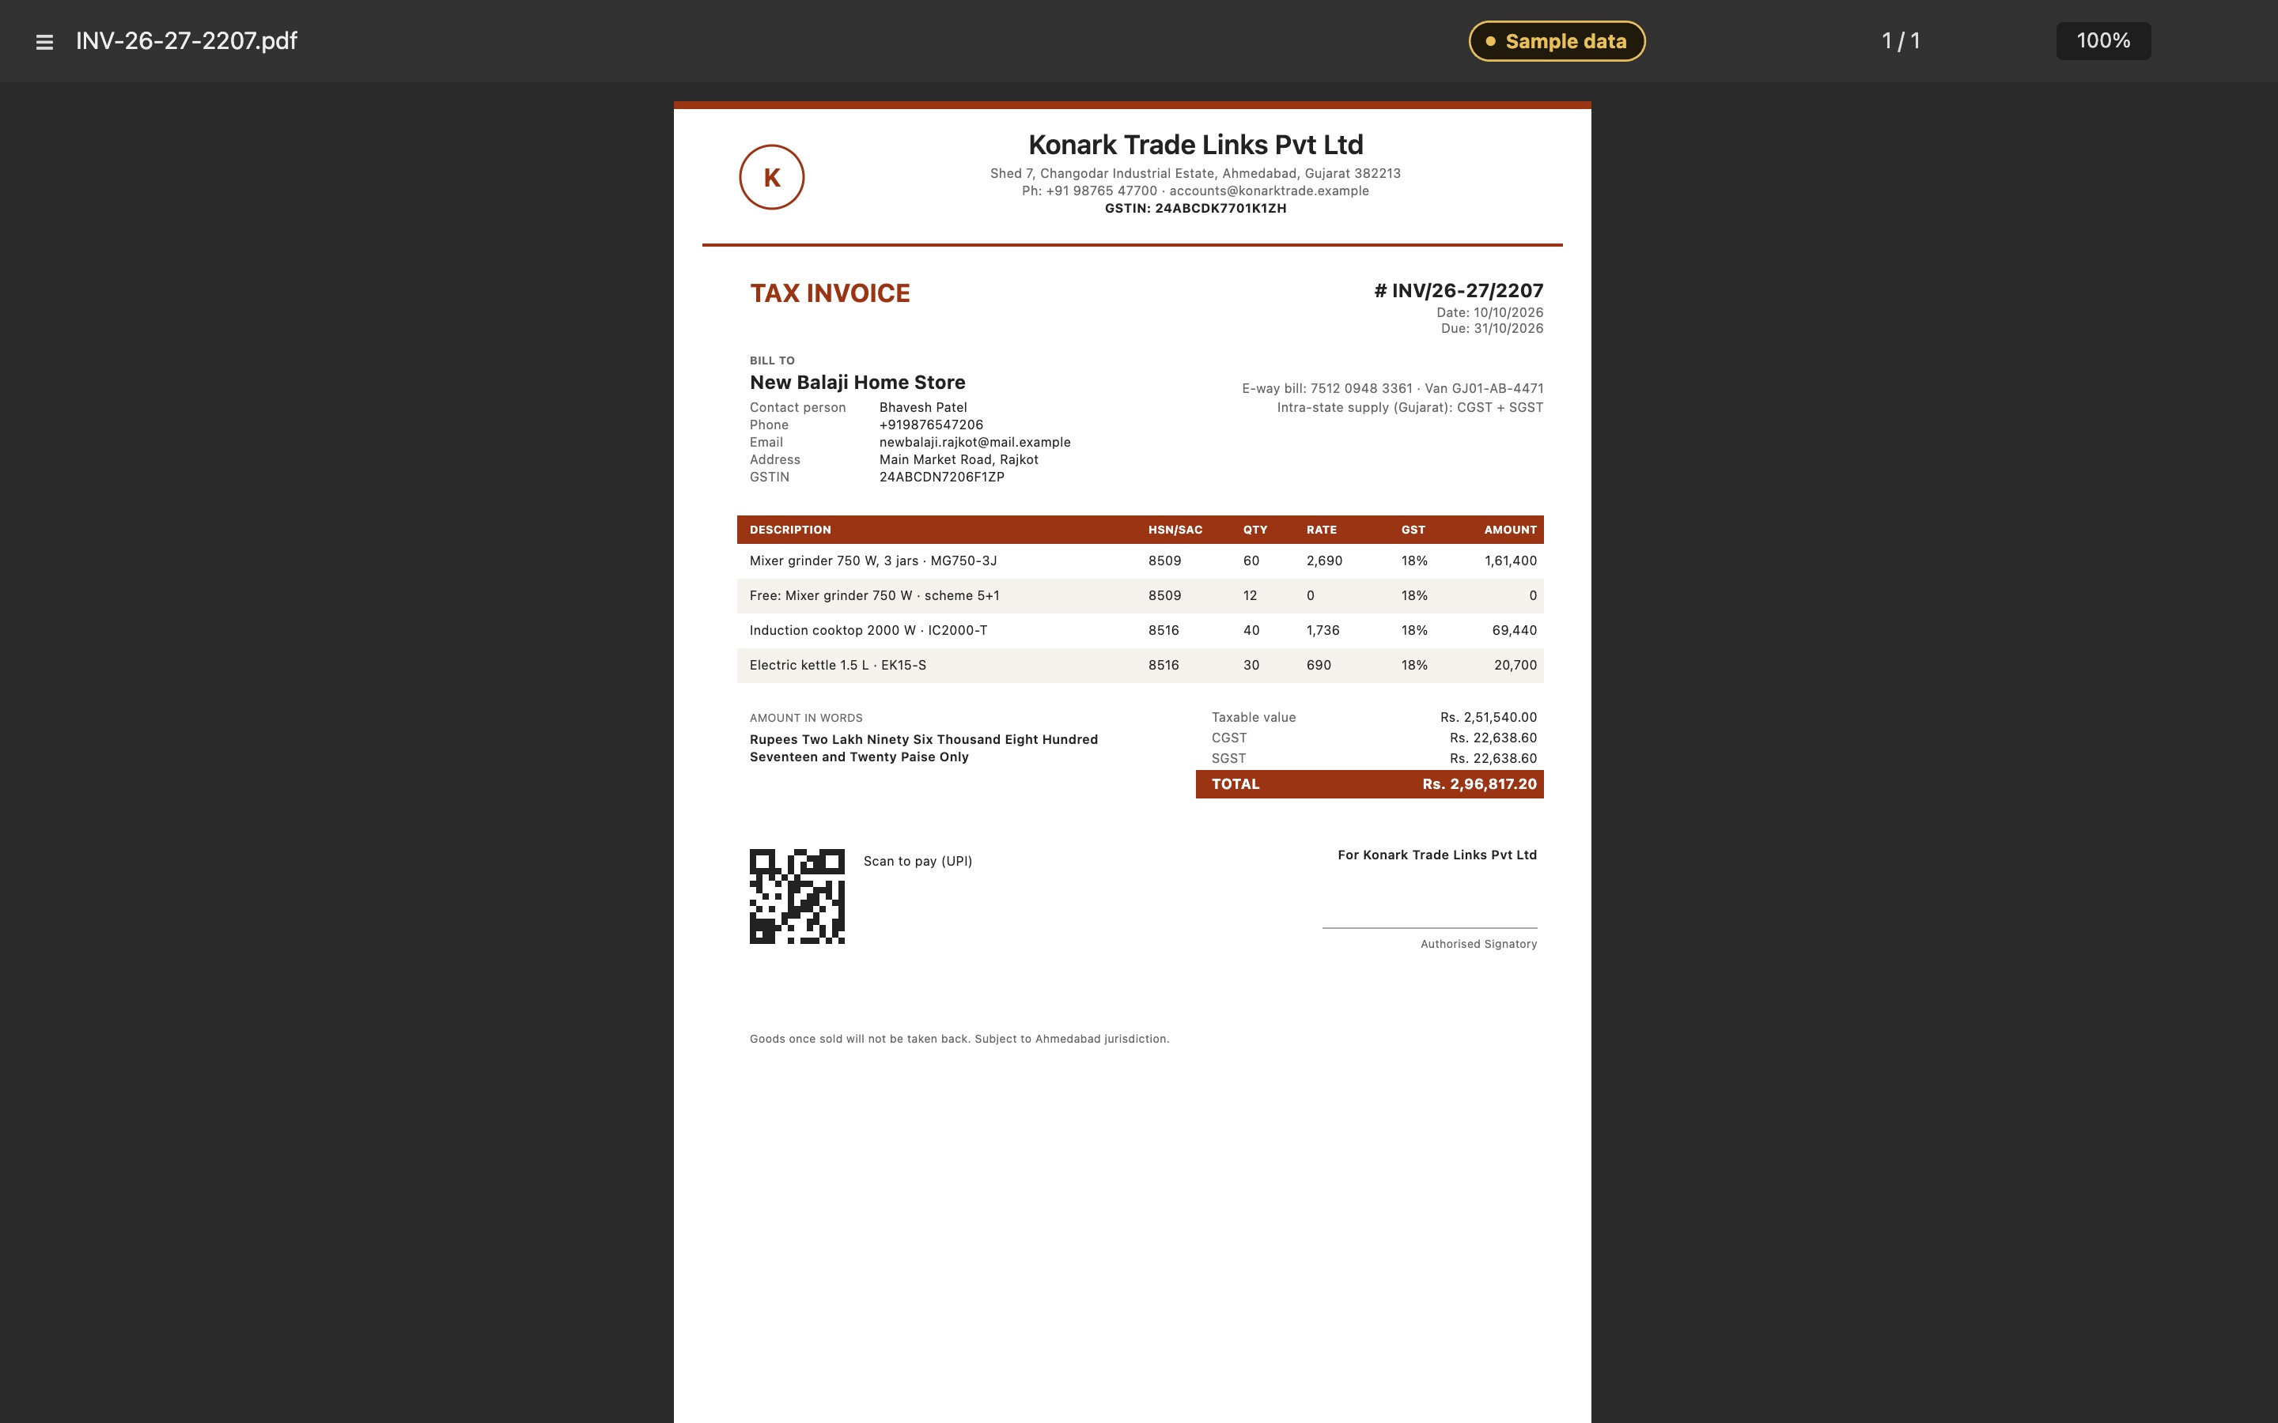Image resolution: width=2278 pixels, height=1423 pixels.
Task: Click email newbalaji.rajkot@mail.example
Action: (x=974, y=443)
